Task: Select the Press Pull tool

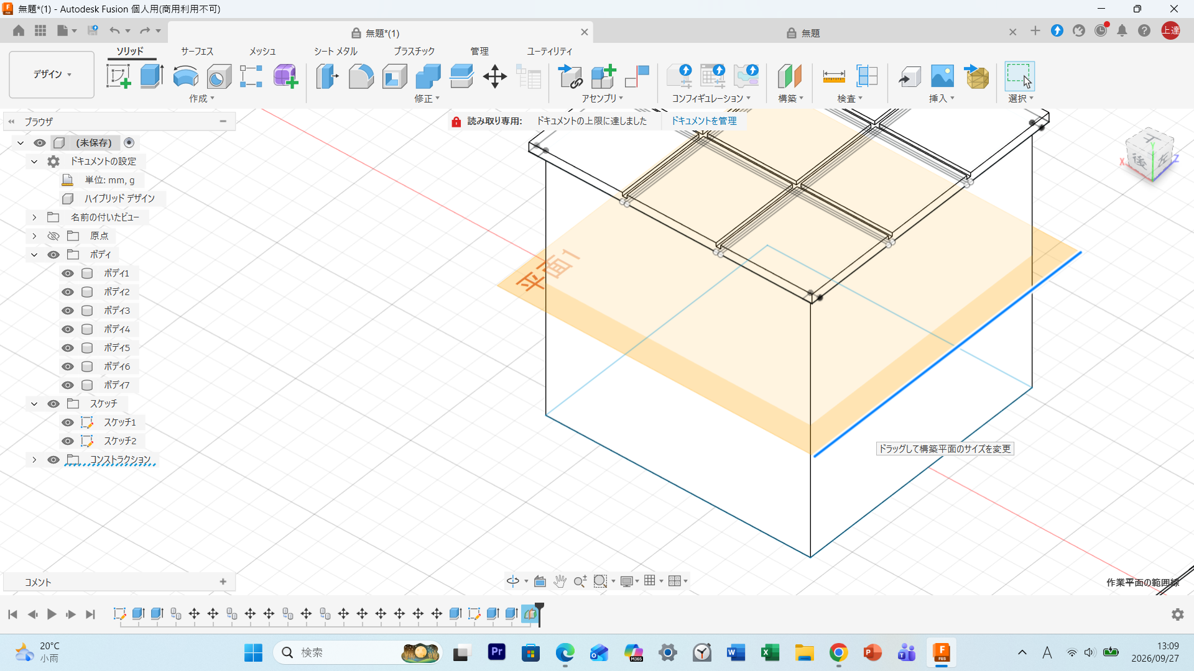Action: 327,76
